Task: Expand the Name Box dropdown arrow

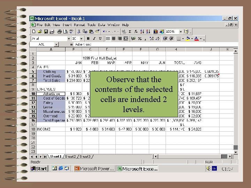Action: (56, 45)
